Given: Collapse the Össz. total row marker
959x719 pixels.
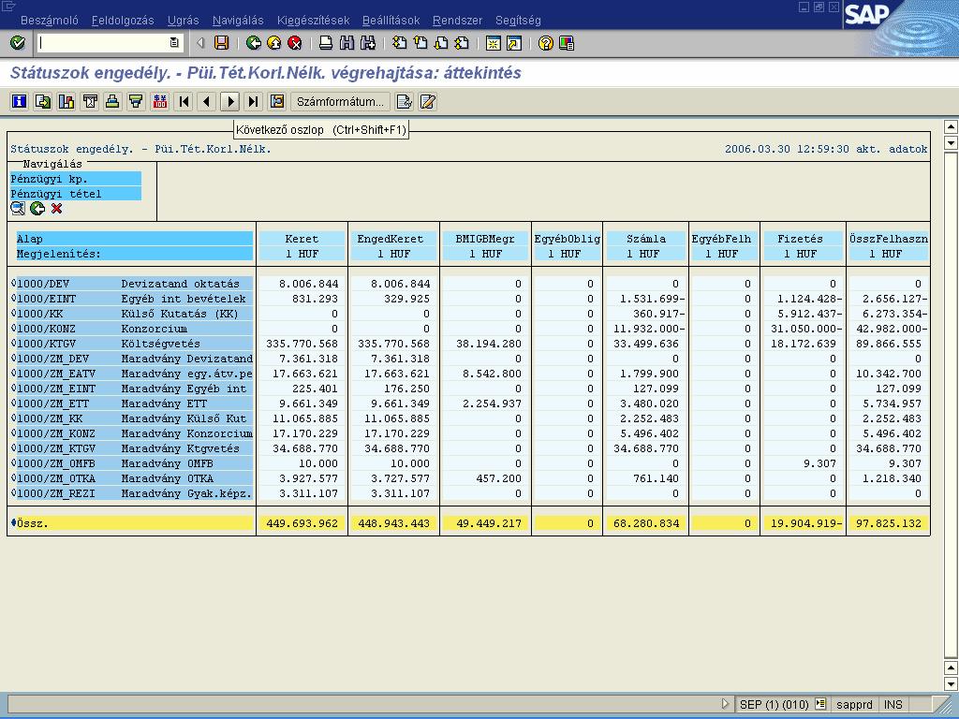Looking at the screenshot, I should point(13,522).
